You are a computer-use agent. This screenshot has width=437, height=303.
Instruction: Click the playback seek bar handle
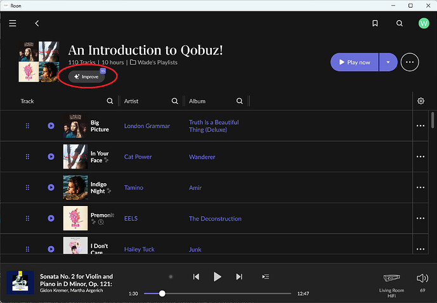pyautogui.click(x=162, y=293)
